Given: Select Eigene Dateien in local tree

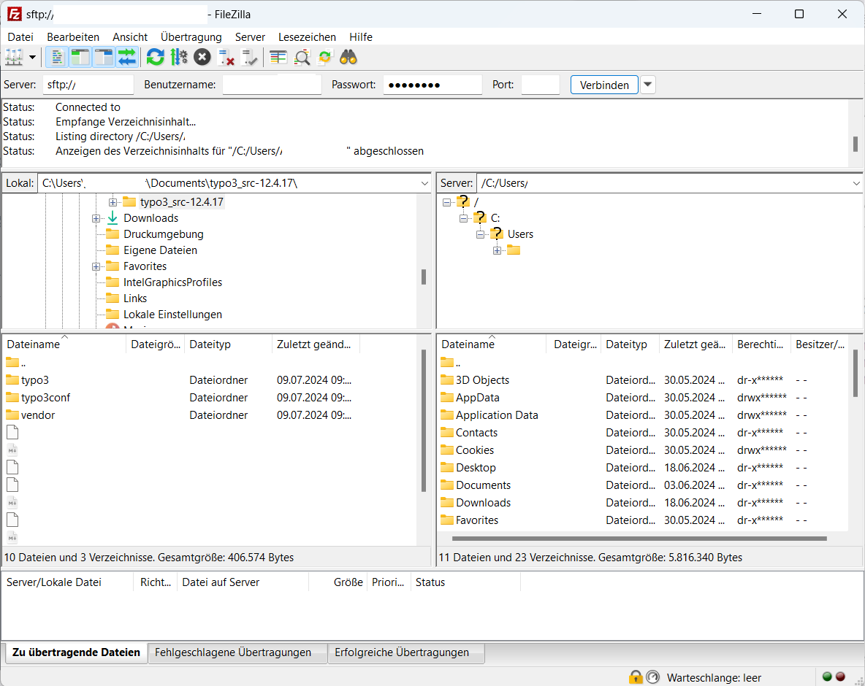Looking at the screenshot, I should (160, 250).
